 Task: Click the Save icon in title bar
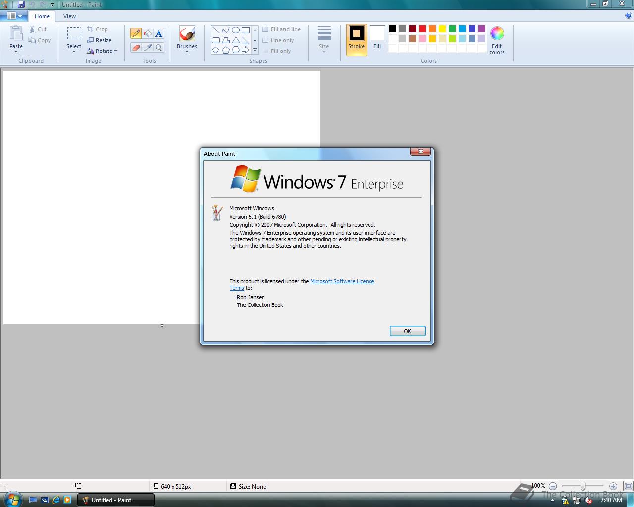[21, 4]
